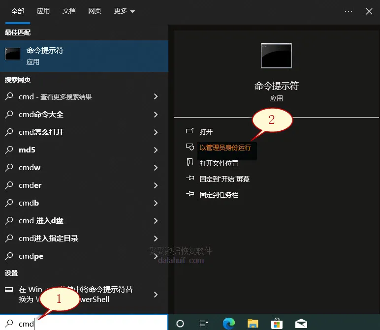Open File Explorer from the taskbar
Screen dimensions: 380x330
(x=253, y=323)
